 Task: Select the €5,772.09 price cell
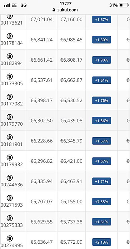(71, 242)
